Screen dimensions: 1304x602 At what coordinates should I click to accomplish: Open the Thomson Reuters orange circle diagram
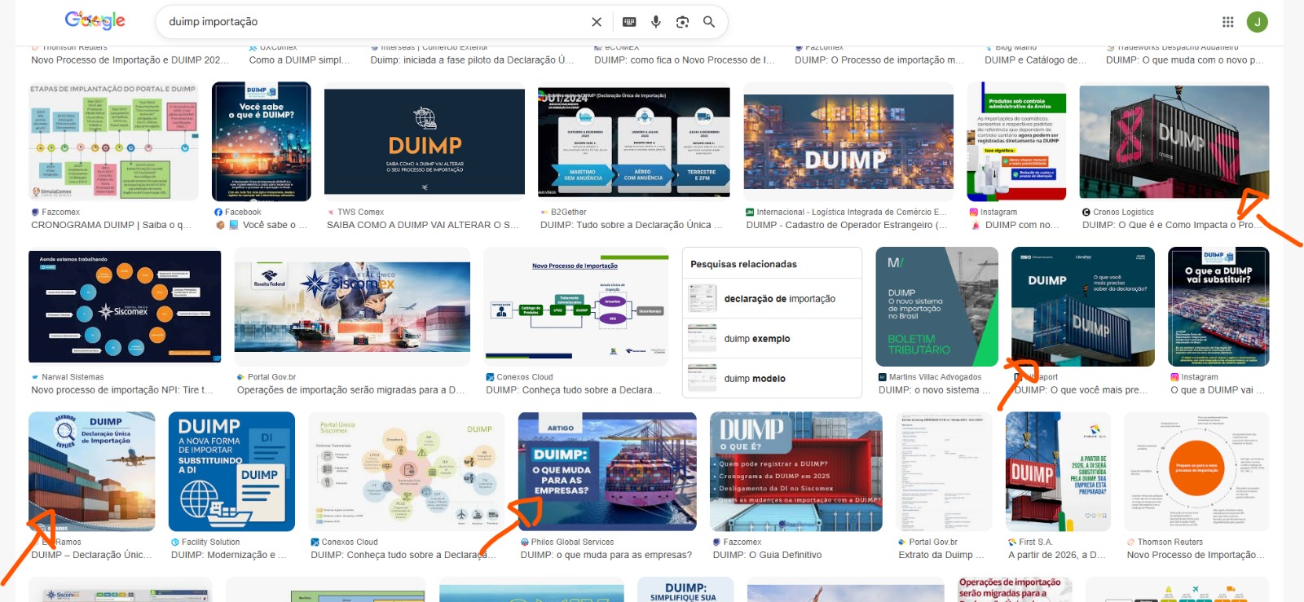[1196, 472]
